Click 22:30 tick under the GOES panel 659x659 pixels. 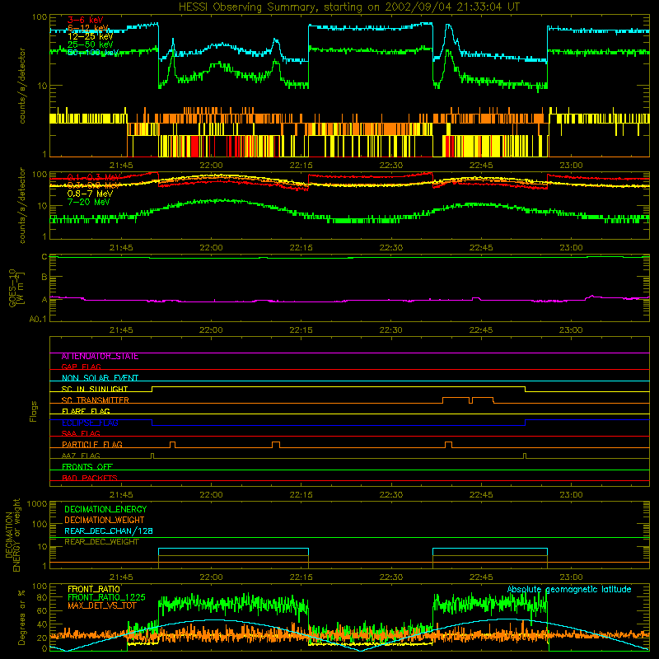(390, 330)
